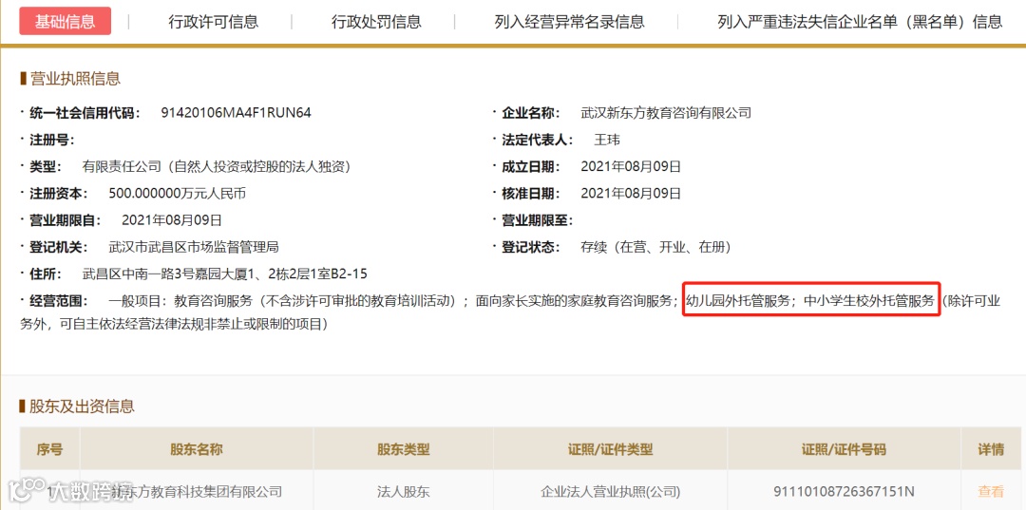Click registration authority 武汉市武昌区市场监督管理局
1026x510 pixels.
(x=194, y=247)
